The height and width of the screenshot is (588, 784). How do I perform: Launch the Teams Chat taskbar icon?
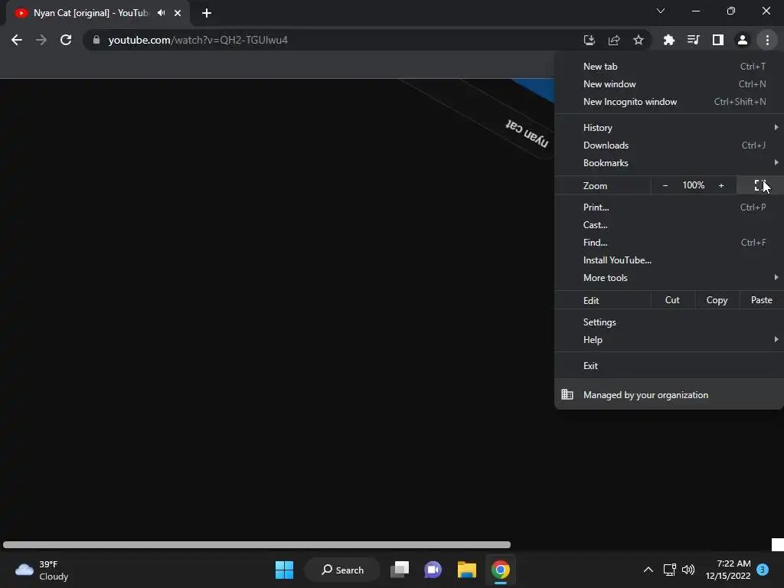pyautogui.click(x=433, y=570)
